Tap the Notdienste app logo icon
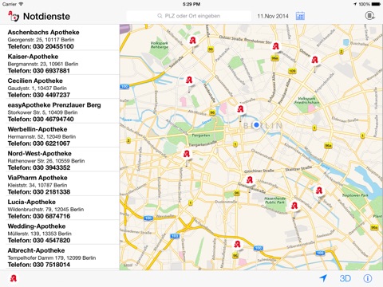 pos(14,17)
